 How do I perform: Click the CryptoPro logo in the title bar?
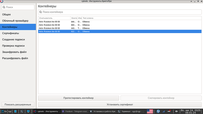point(1,1)
